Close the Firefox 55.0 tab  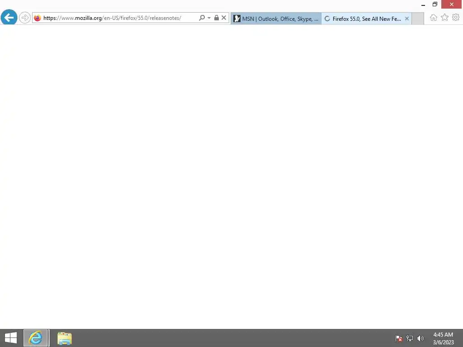pos(407,19)
